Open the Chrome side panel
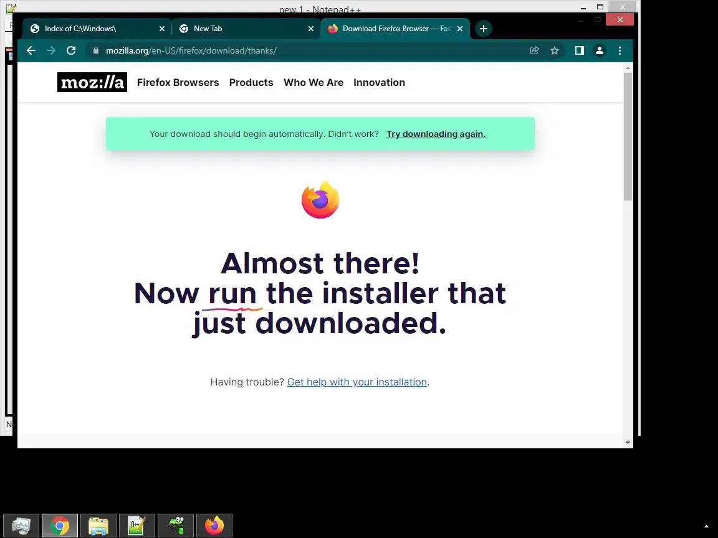 579,51
